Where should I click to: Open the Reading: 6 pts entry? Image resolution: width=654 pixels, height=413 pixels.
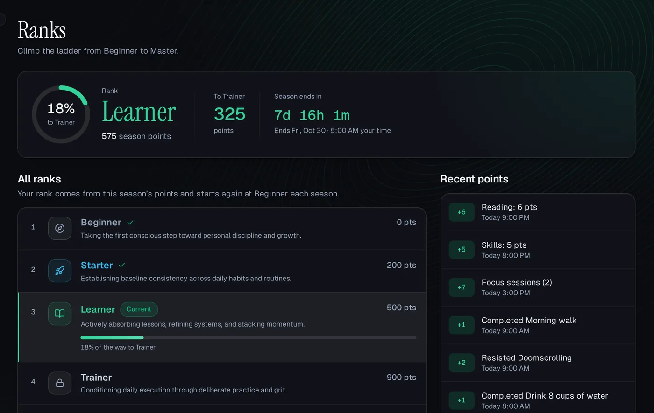(x=538, y=212)
